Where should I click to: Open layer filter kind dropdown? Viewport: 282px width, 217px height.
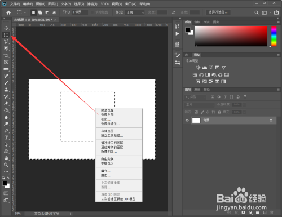coord(195,97)
